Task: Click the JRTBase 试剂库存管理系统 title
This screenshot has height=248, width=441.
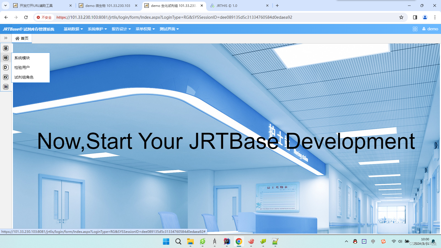Action: pos(29,29)
